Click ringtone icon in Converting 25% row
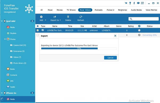The image size is (160, 103). click(x=139, y=35)
